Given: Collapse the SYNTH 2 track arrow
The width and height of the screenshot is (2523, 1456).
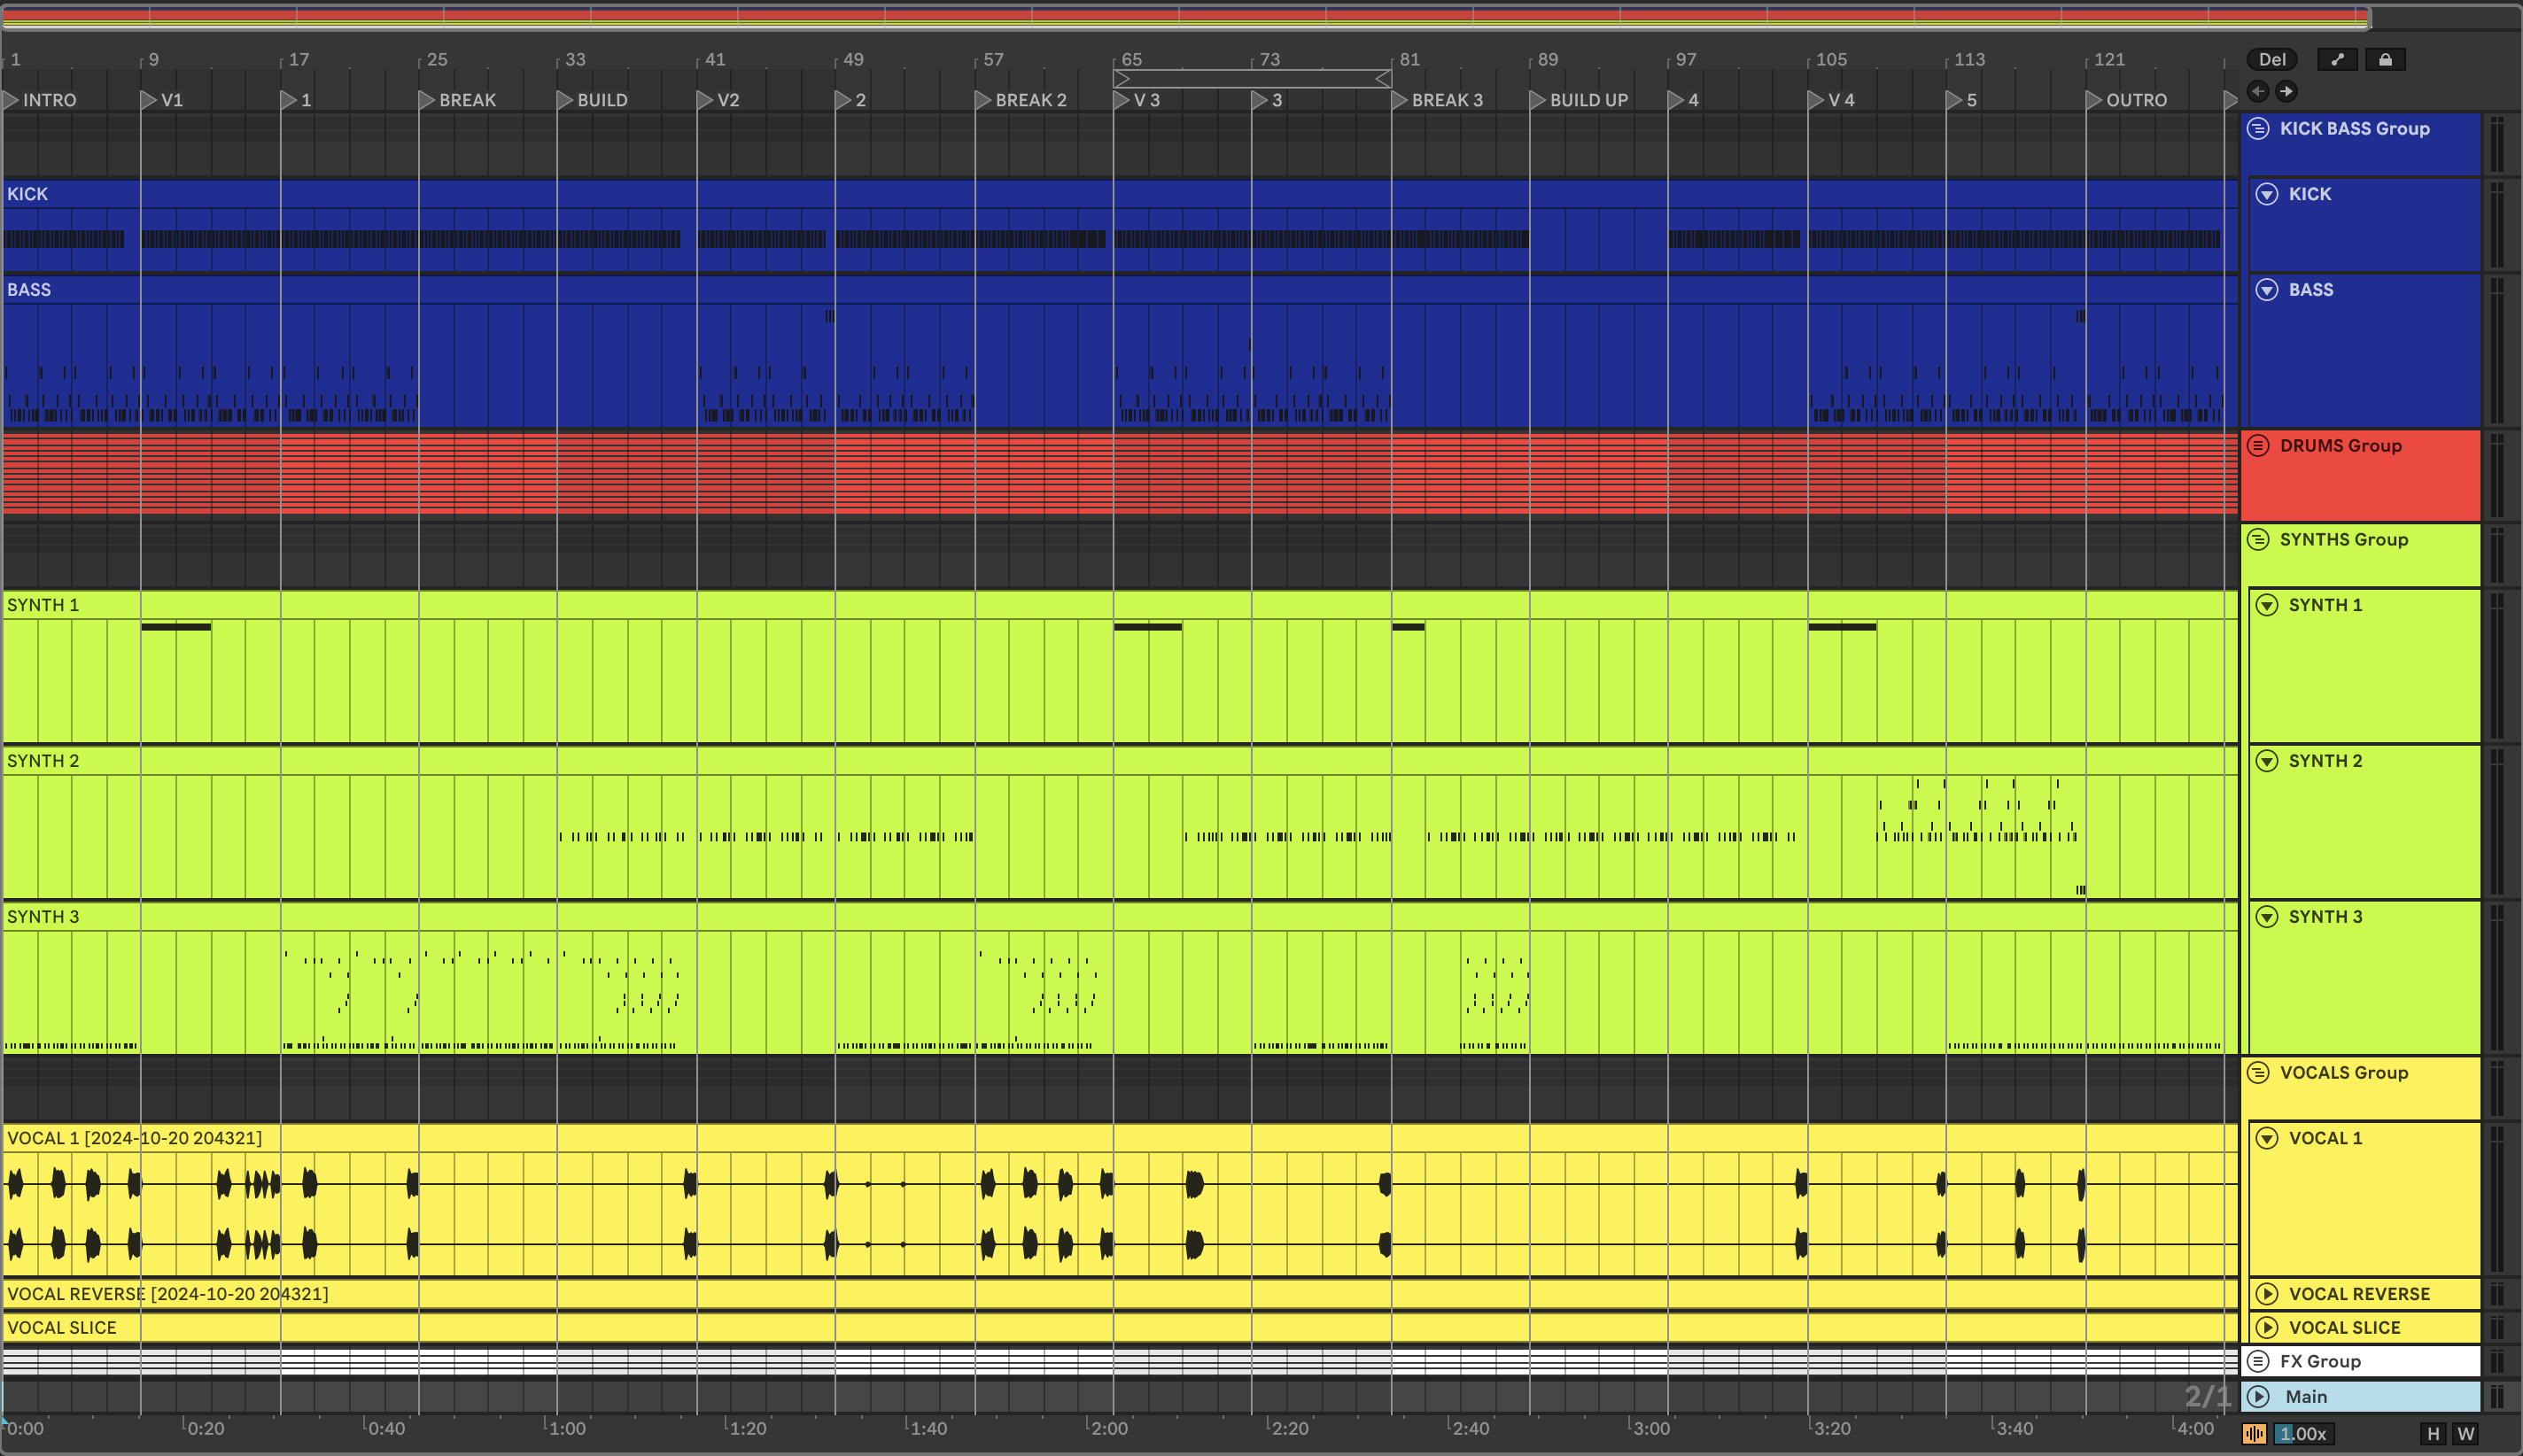Looking at the screenshot, I should [x=2267, y=761].
